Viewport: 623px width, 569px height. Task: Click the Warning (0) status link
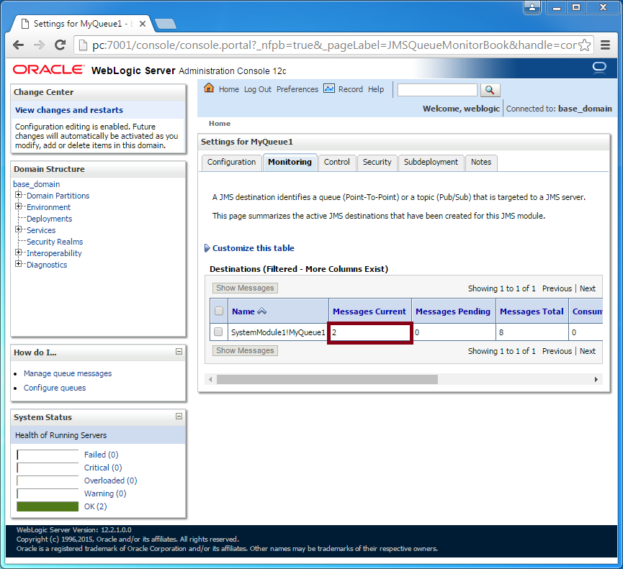coord(105,493)
